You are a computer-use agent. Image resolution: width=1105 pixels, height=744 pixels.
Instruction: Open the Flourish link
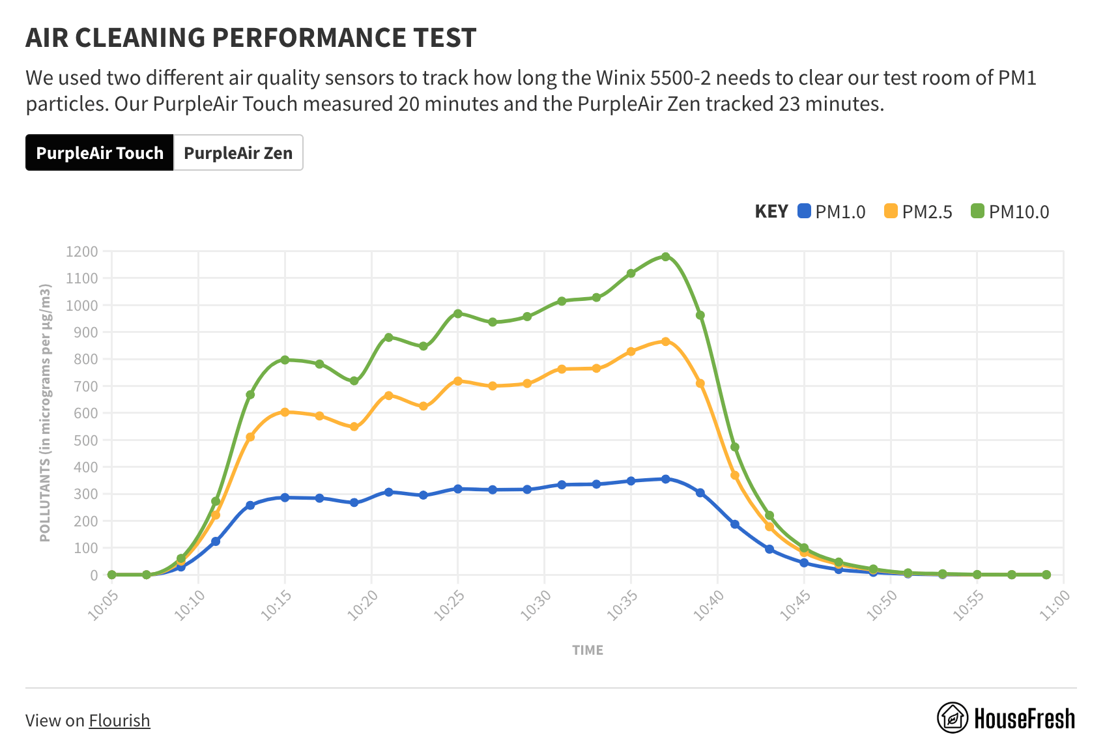(119, 721)
